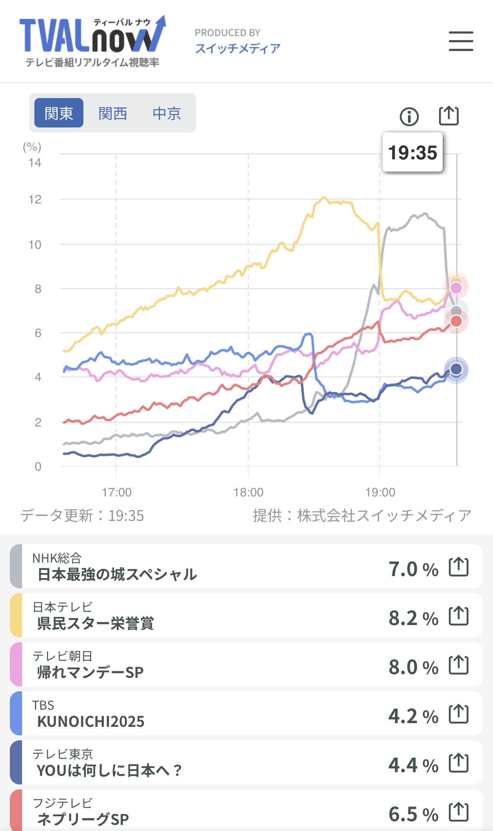Share TBS rating via share icon
Viewport: 493px width, 831px height.
(458, 714)
